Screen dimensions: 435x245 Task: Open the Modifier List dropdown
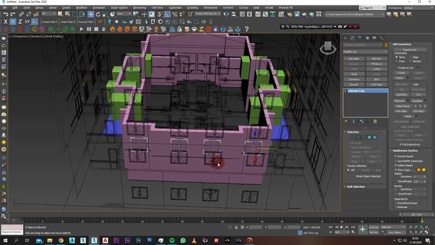click(365, 52)
